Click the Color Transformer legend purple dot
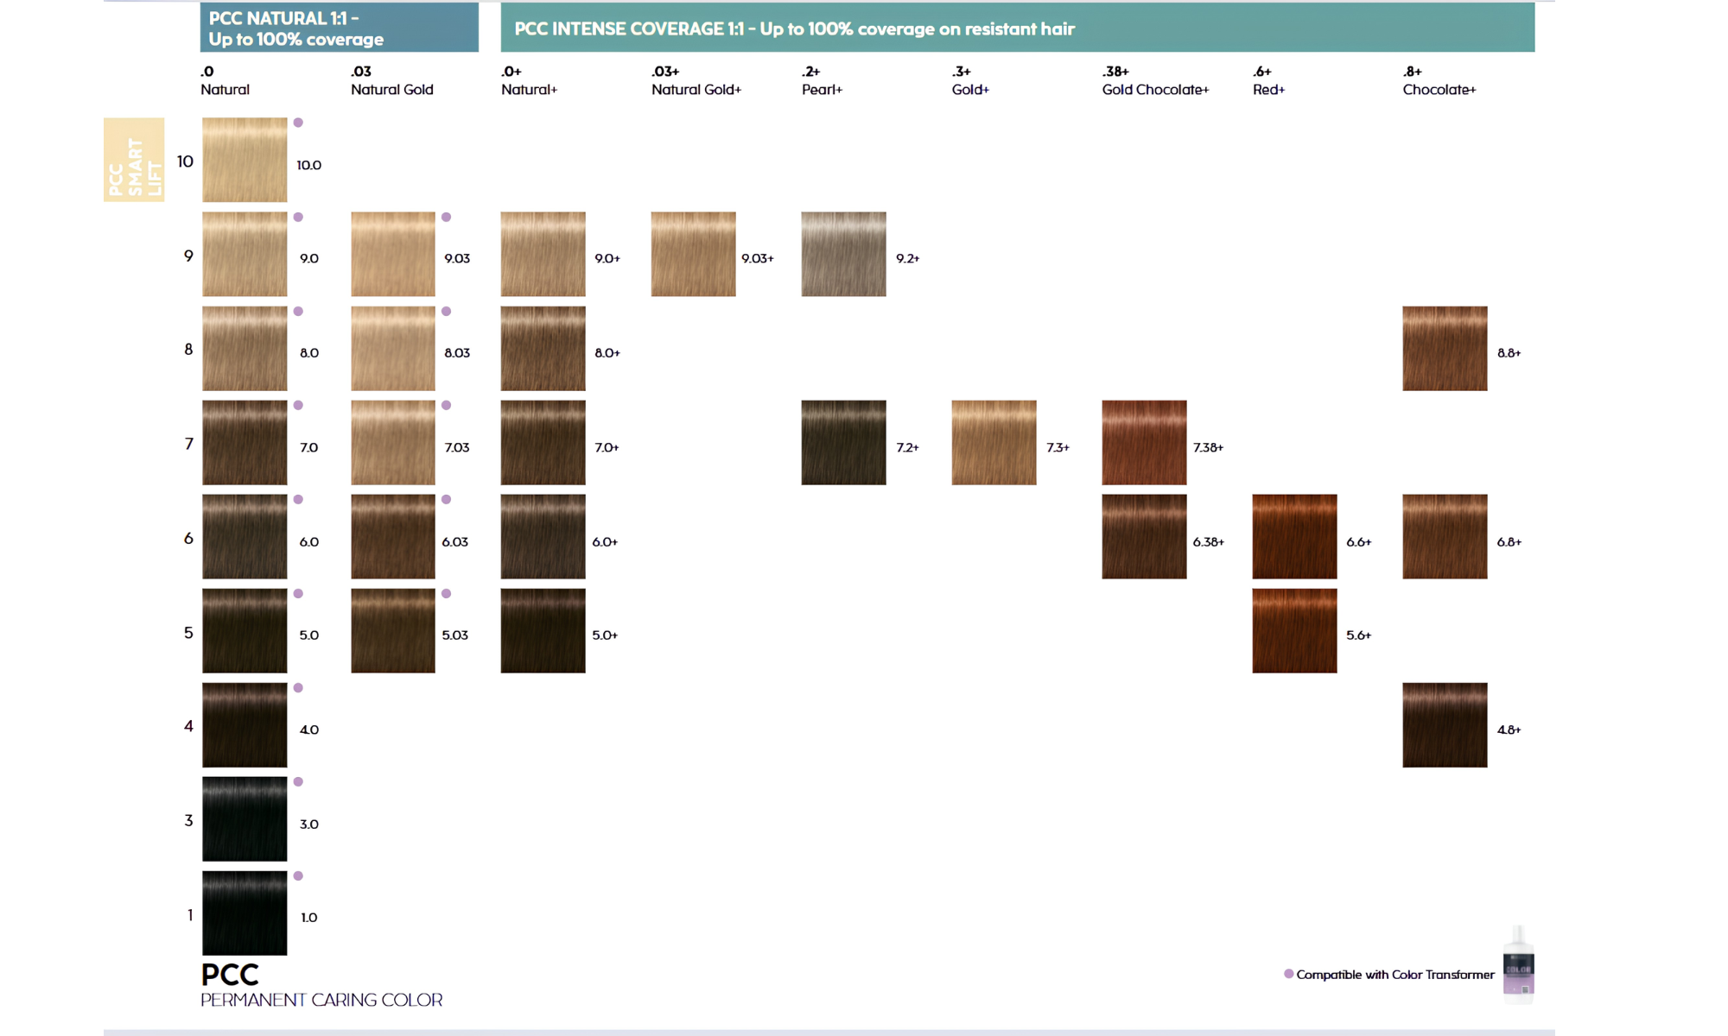This screenshot has height=1036, width=1728. pyautogui.click(x=1288, y=974)
